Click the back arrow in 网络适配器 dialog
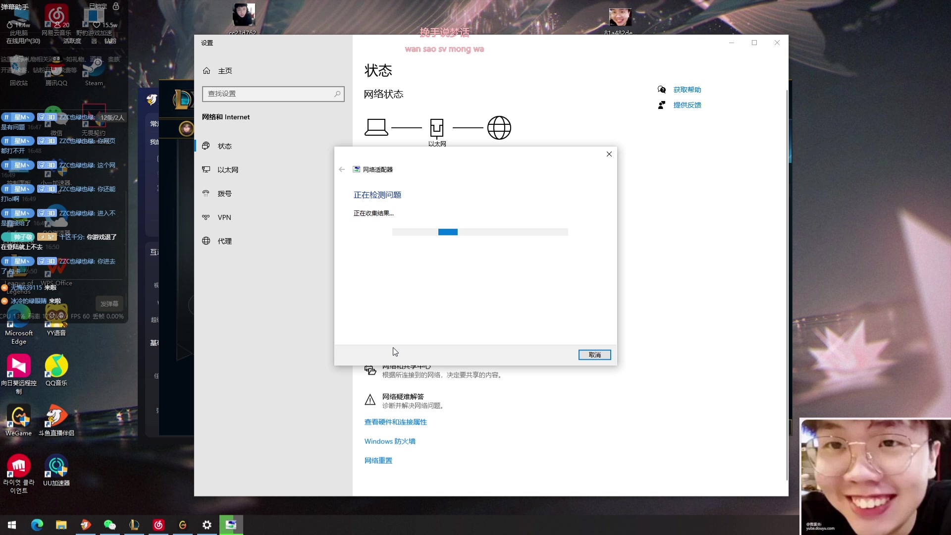The image size is (951, 535). [342, 169]
